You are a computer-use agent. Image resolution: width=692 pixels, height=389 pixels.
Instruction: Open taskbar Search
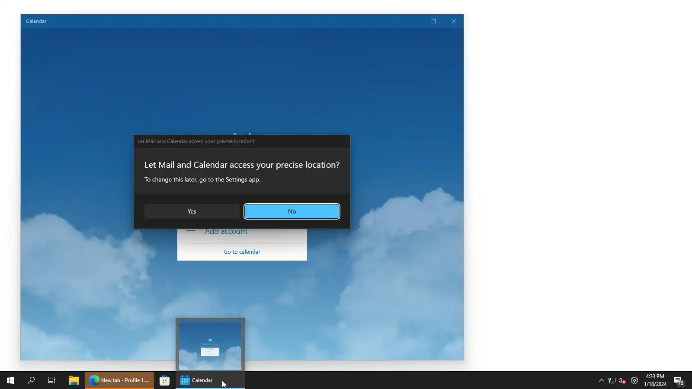pos(31,380)
